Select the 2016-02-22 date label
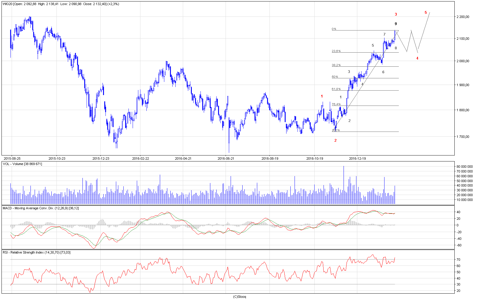Viewport: 478px width, 299px height. point(140,158)
